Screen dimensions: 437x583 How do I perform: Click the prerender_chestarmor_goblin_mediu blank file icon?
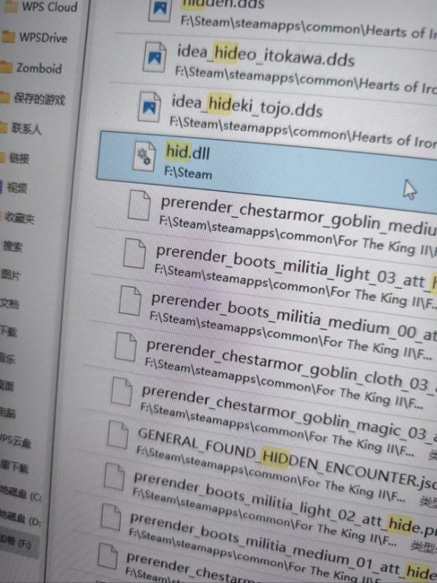click(139, 205)
